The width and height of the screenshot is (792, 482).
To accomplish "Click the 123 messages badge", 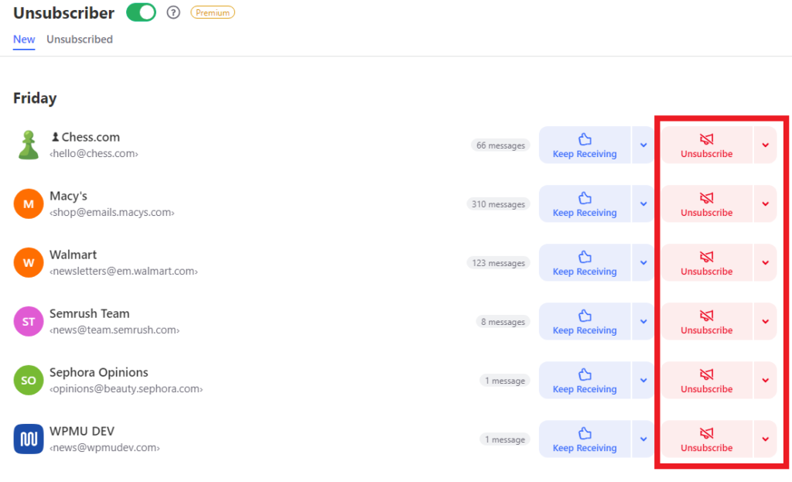I will pos(498,263).
